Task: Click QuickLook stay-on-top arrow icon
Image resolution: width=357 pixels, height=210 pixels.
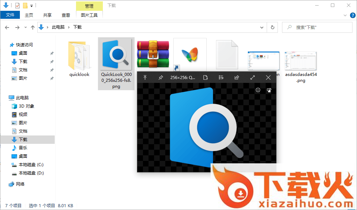Action: click(145, 78)
